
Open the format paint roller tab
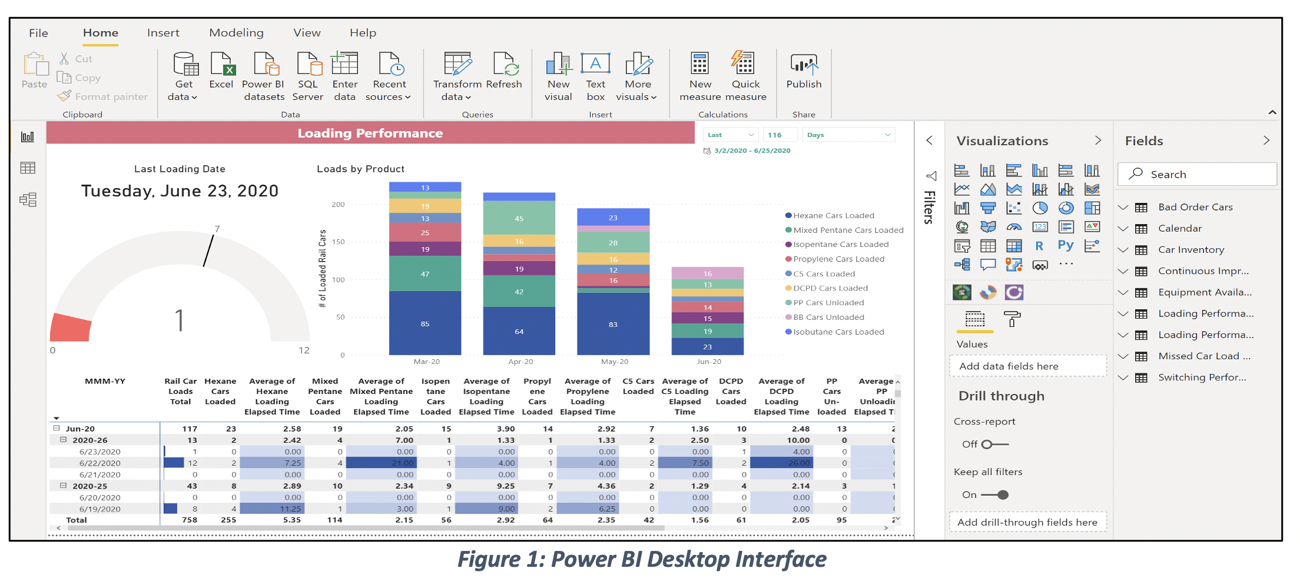tap(1012, 319)
